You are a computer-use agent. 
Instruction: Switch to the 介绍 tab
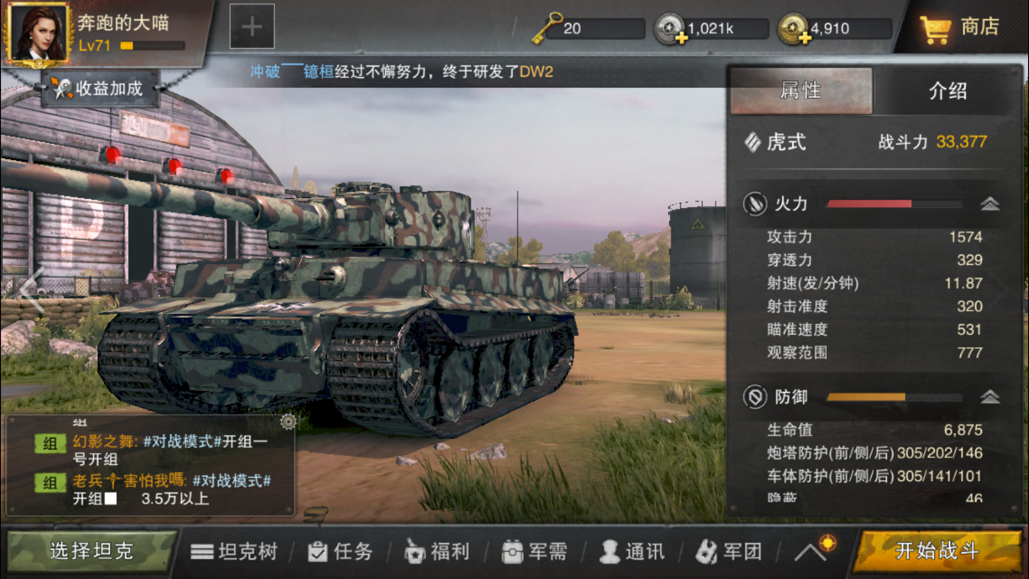(948, 90)
